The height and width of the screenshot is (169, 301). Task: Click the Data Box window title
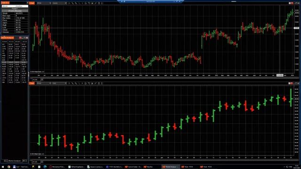coord(5,3)
